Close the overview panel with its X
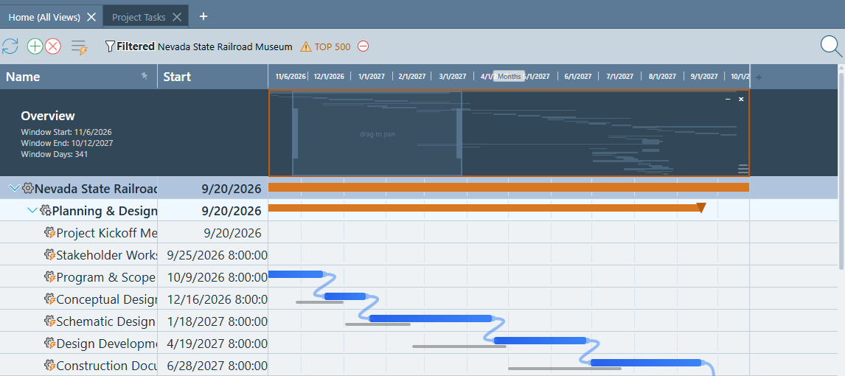Screen dimensions: 845x376 741,99
